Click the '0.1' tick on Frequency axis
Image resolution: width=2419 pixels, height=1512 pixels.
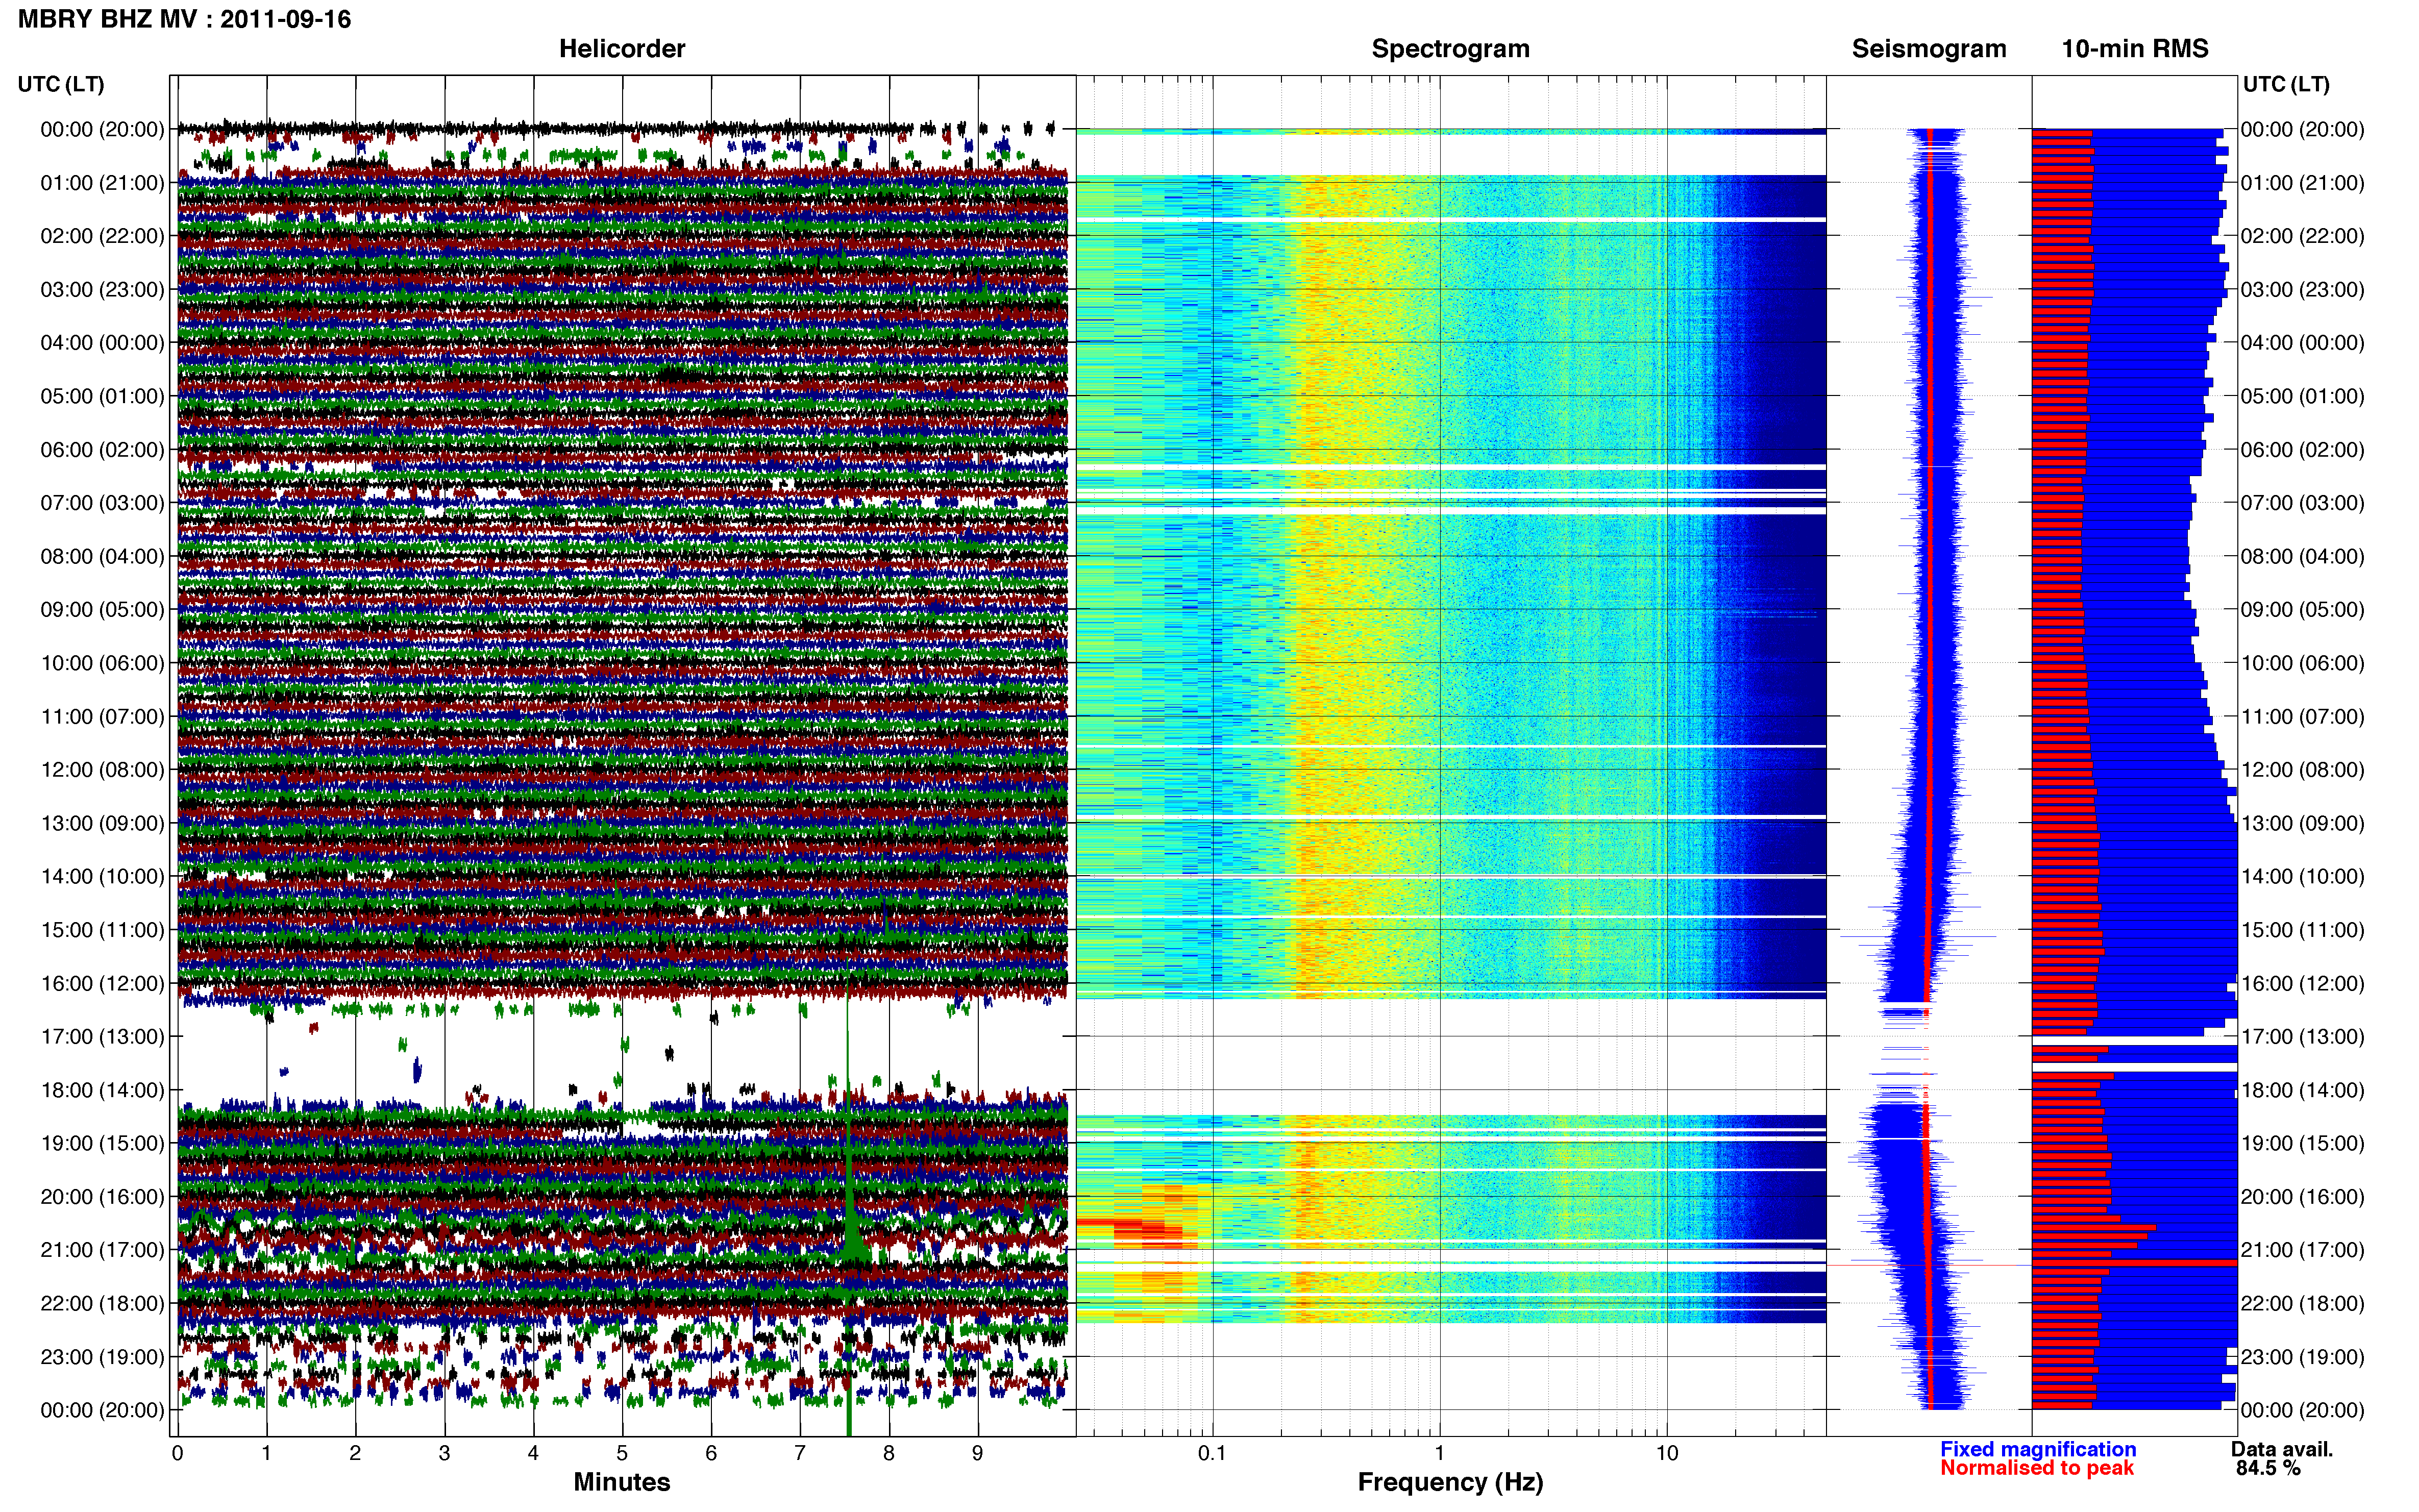pos(1212,1453)
